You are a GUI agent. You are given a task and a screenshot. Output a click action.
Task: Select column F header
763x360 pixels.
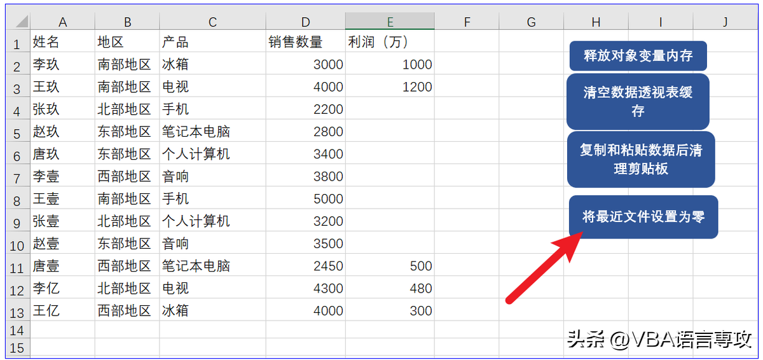(x=467, y=22)
